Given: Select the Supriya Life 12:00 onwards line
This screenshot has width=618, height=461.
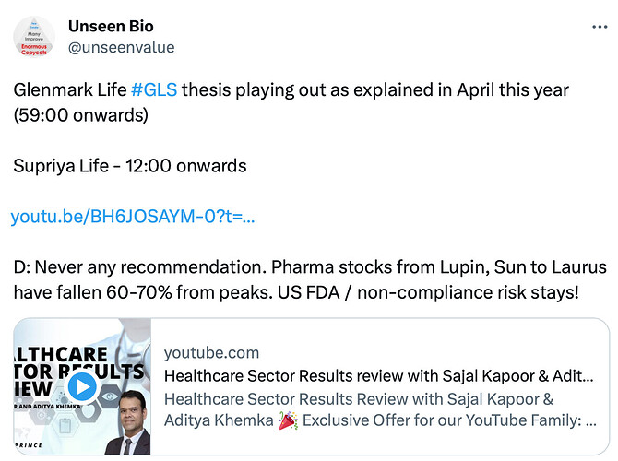Looking at the screenshot, I should point(130,166).
